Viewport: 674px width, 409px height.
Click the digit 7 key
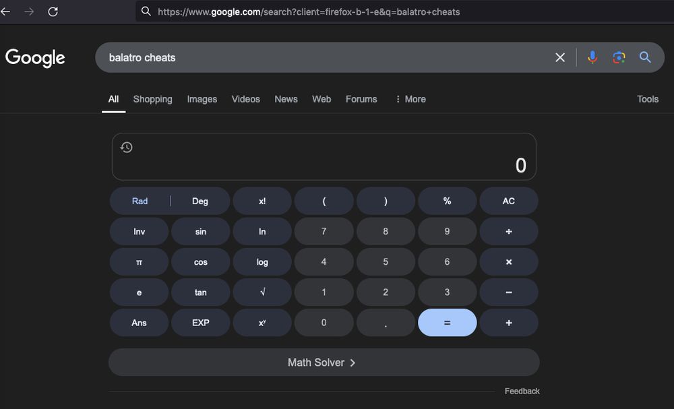pyautogui.click(x=324, y=232)
